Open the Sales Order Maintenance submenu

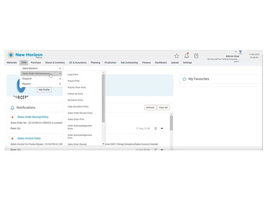pyautogui.click(x=41, y=74)
